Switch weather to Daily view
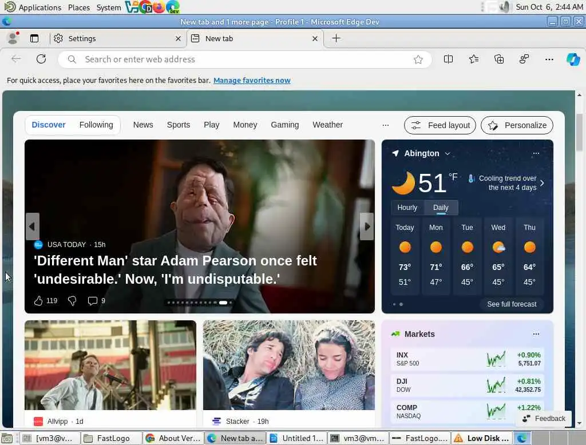 441,208
